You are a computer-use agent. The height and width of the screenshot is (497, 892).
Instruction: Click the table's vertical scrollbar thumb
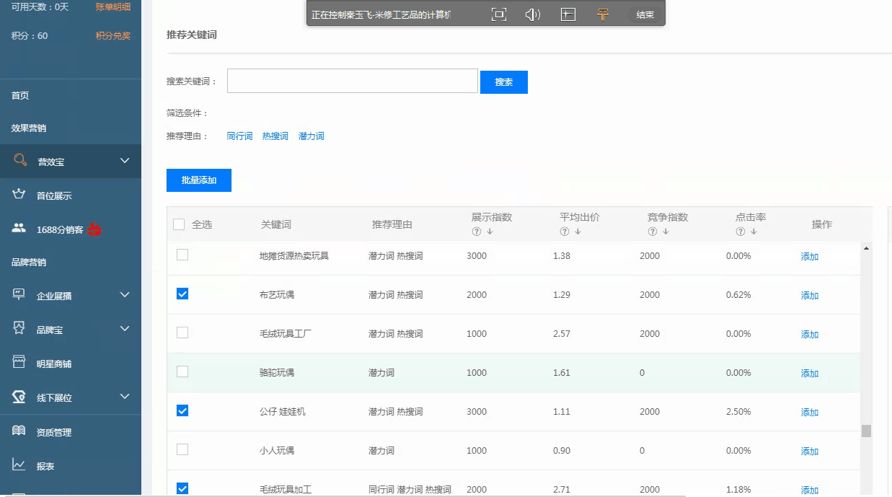(866, 431)
